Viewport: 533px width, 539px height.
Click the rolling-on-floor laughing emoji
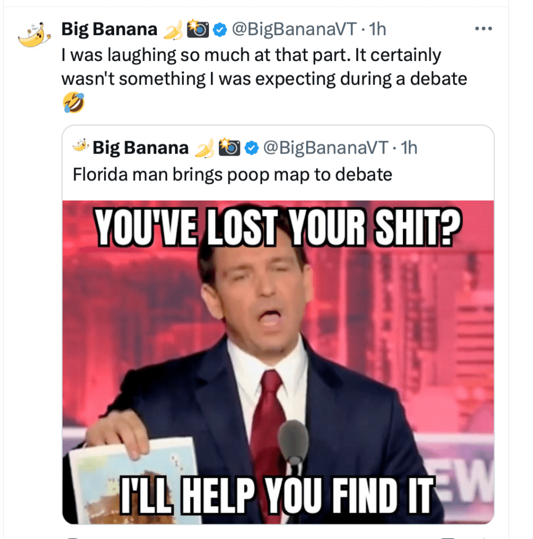click(74, 103)
